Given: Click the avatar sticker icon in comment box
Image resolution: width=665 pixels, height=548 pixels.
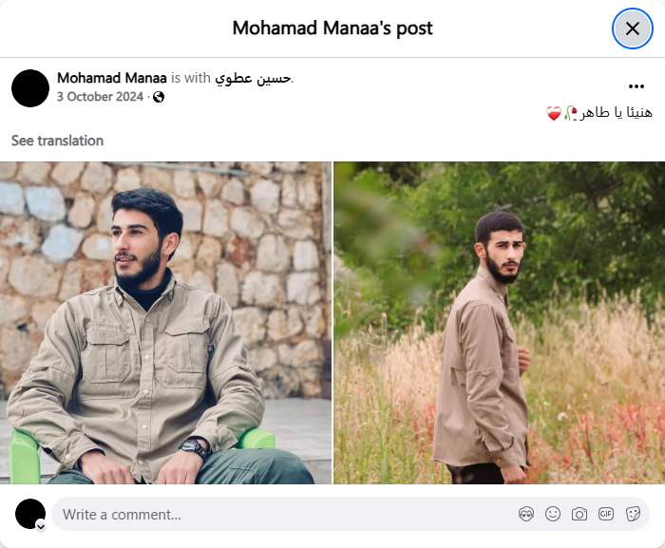Looking at the screenshot, I should 526,514.
